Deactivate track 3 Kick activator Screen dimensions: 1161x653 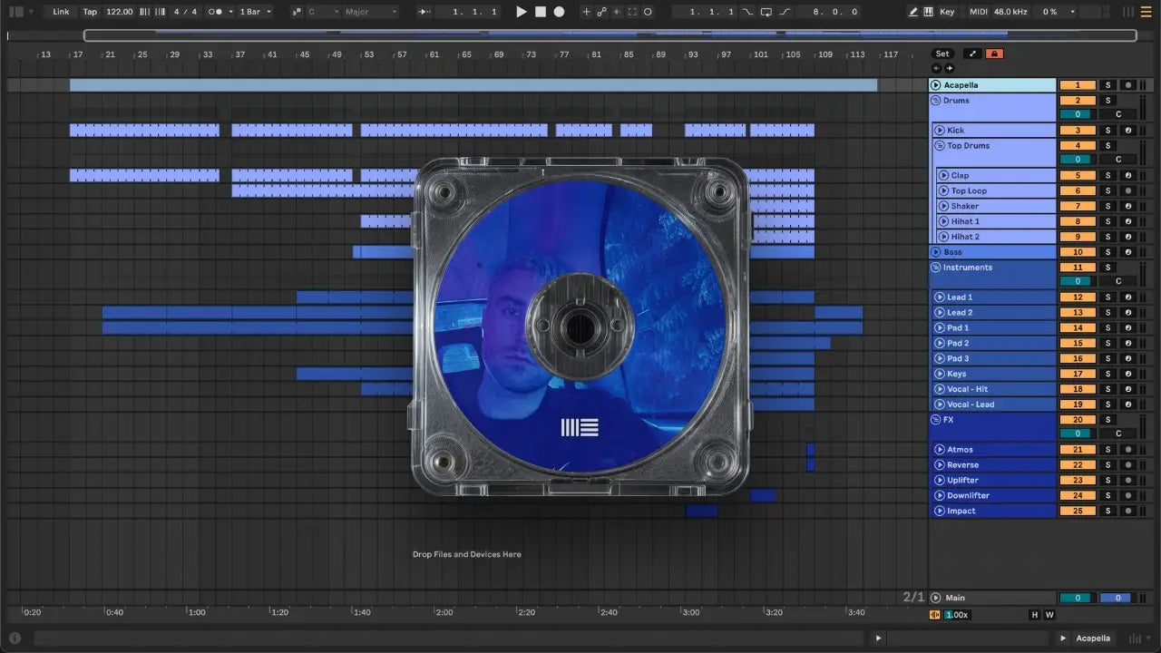[x=1078, y=131]
